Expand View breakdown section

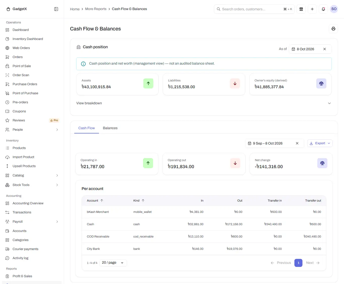click(x=204, y=103)
